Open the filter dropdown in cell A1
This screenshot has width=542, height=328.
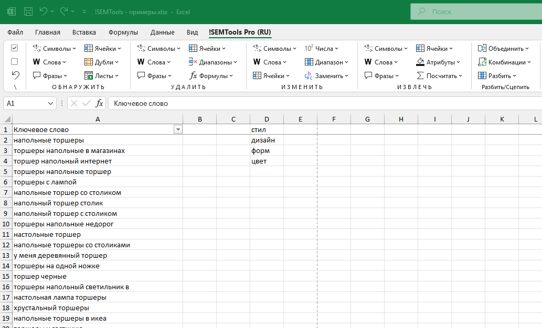[x=178, y=129]
